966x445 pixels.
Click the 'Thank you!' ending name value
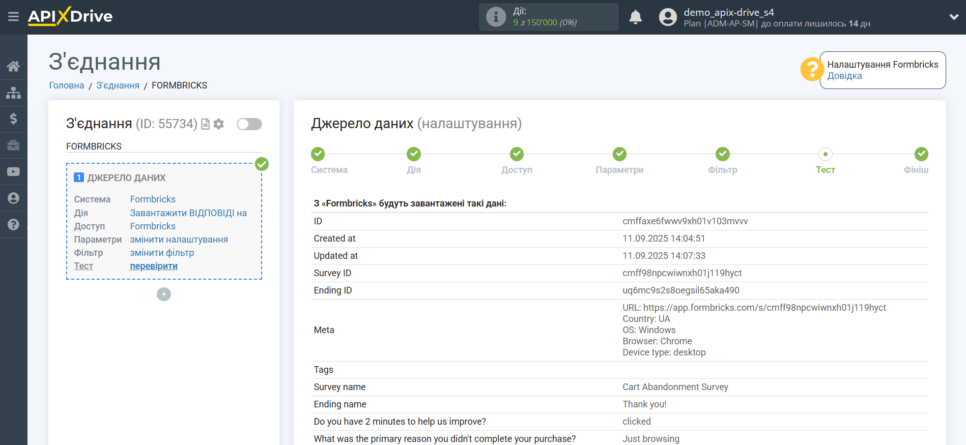pyautogui.click(x=644, y=404)
